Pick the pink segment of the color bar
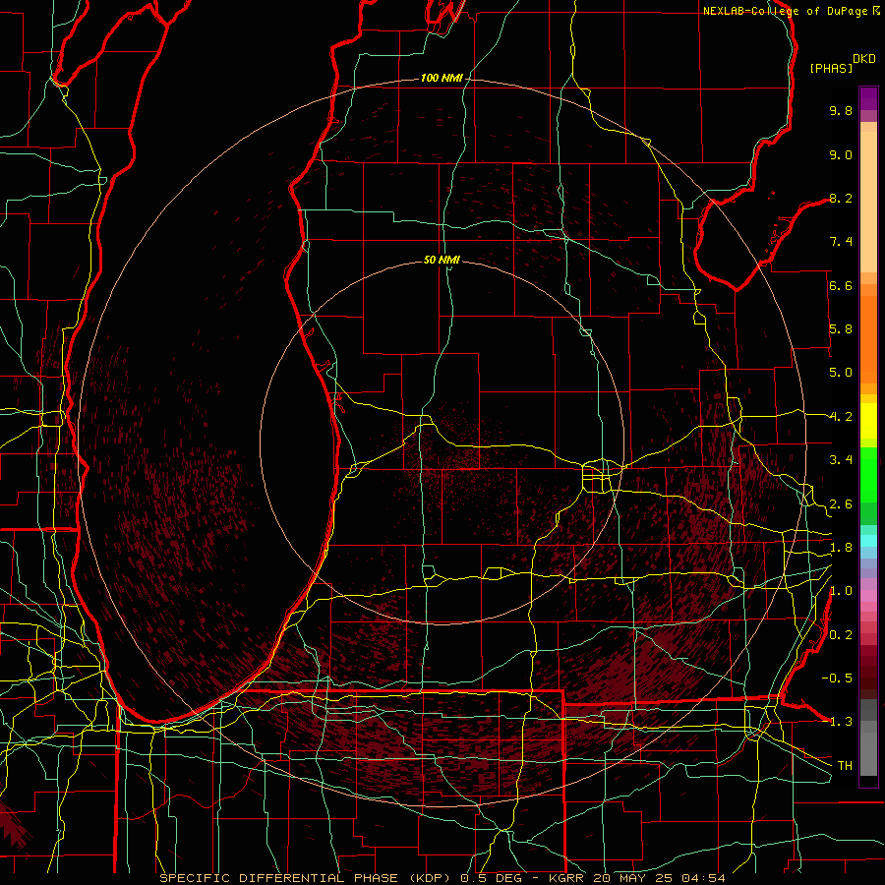The width and height of the screenshot is (885, 885). (868, 596)
